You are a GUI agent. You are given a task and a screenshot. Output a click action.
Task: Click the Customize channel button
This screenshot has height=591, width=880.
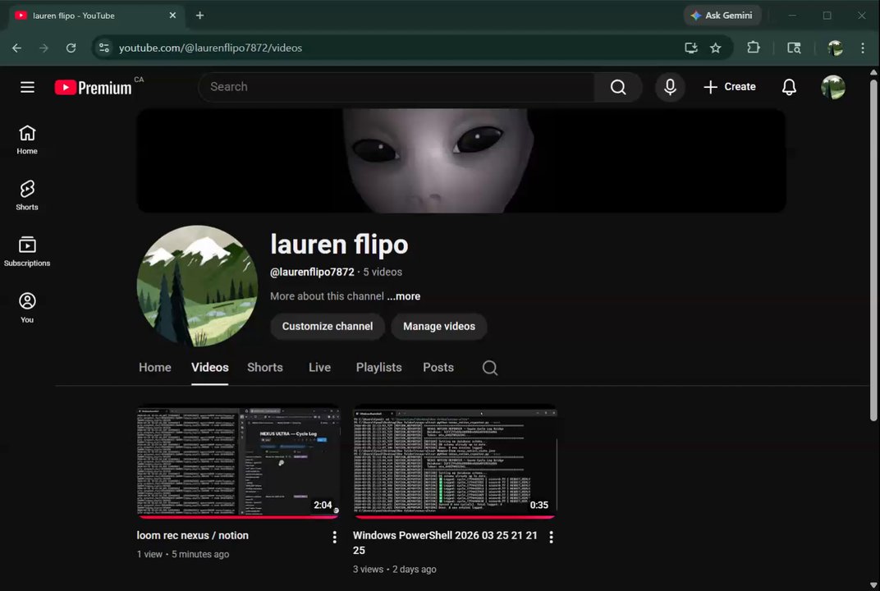click(327, 327)
